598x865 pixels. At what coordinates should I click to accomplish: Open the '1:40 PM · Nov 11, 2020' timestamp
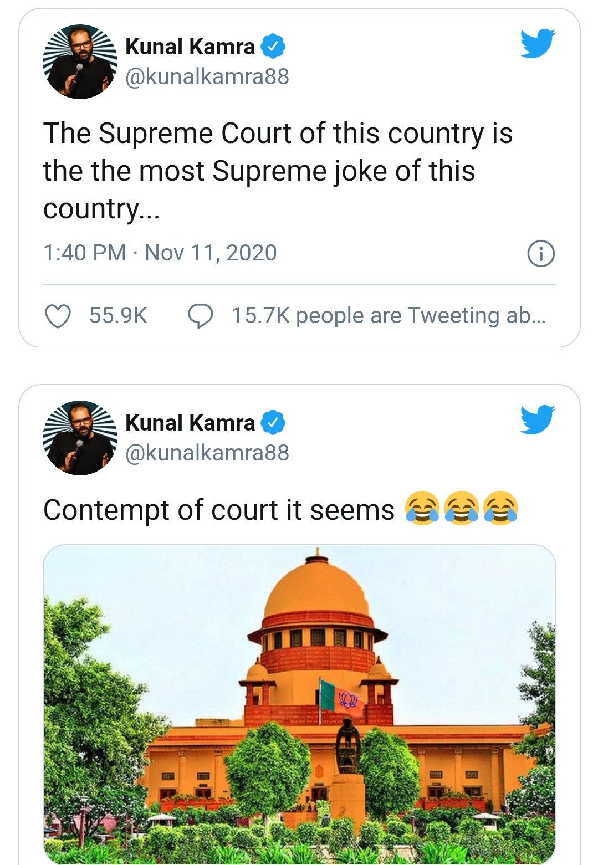click(x=160, y=253)
